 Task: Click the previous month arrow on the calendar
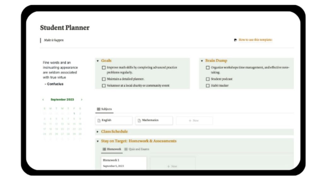43,99
